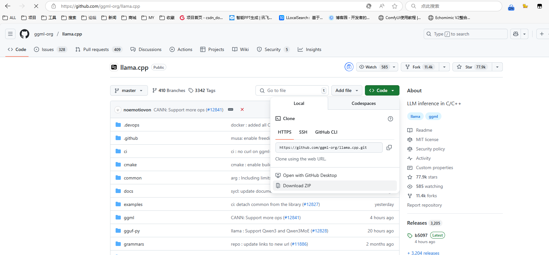Open the Echomimic V2 bookmark

pyautogui.click(x=449, y=18)
